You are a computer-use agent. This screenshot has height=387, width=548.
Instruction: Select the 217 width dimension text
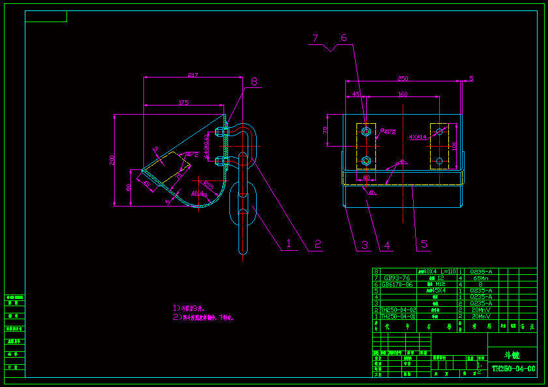tap(193, 76)
